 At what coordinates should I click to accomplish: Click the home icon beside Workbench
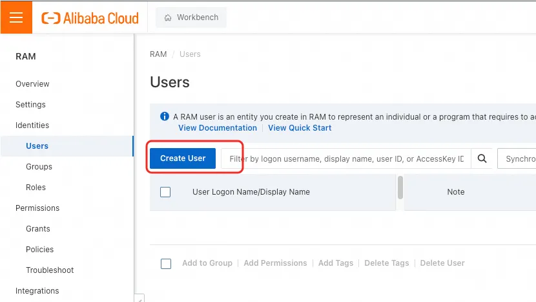(168, 17)
